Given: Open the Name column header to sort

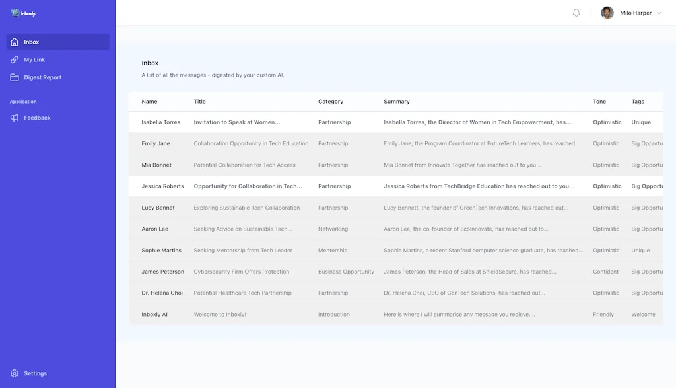Looking at the screenshot, I should tap(150, 101).
